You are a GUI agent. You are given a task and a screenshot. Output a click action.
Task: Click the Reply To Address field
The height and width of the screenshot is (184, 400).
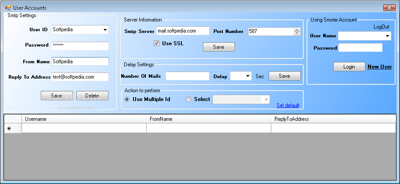[80, 77]
